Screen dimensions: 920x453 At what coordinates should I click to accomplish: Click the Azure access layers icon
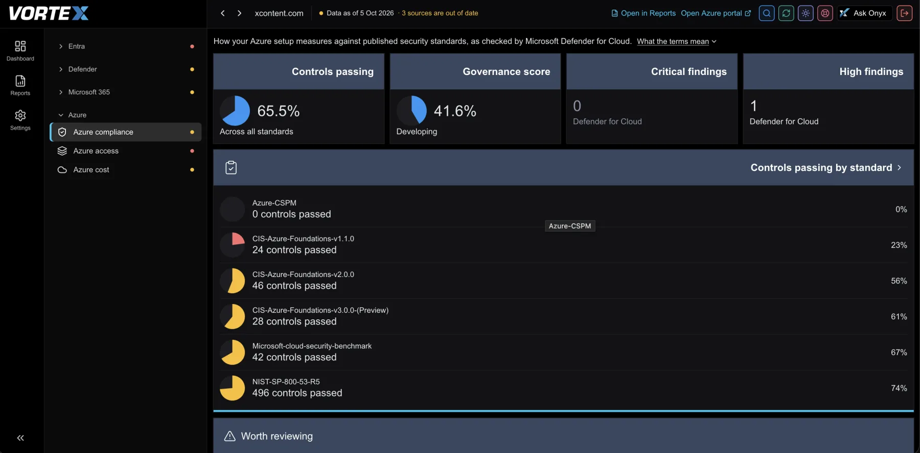[x=62, y=151]
